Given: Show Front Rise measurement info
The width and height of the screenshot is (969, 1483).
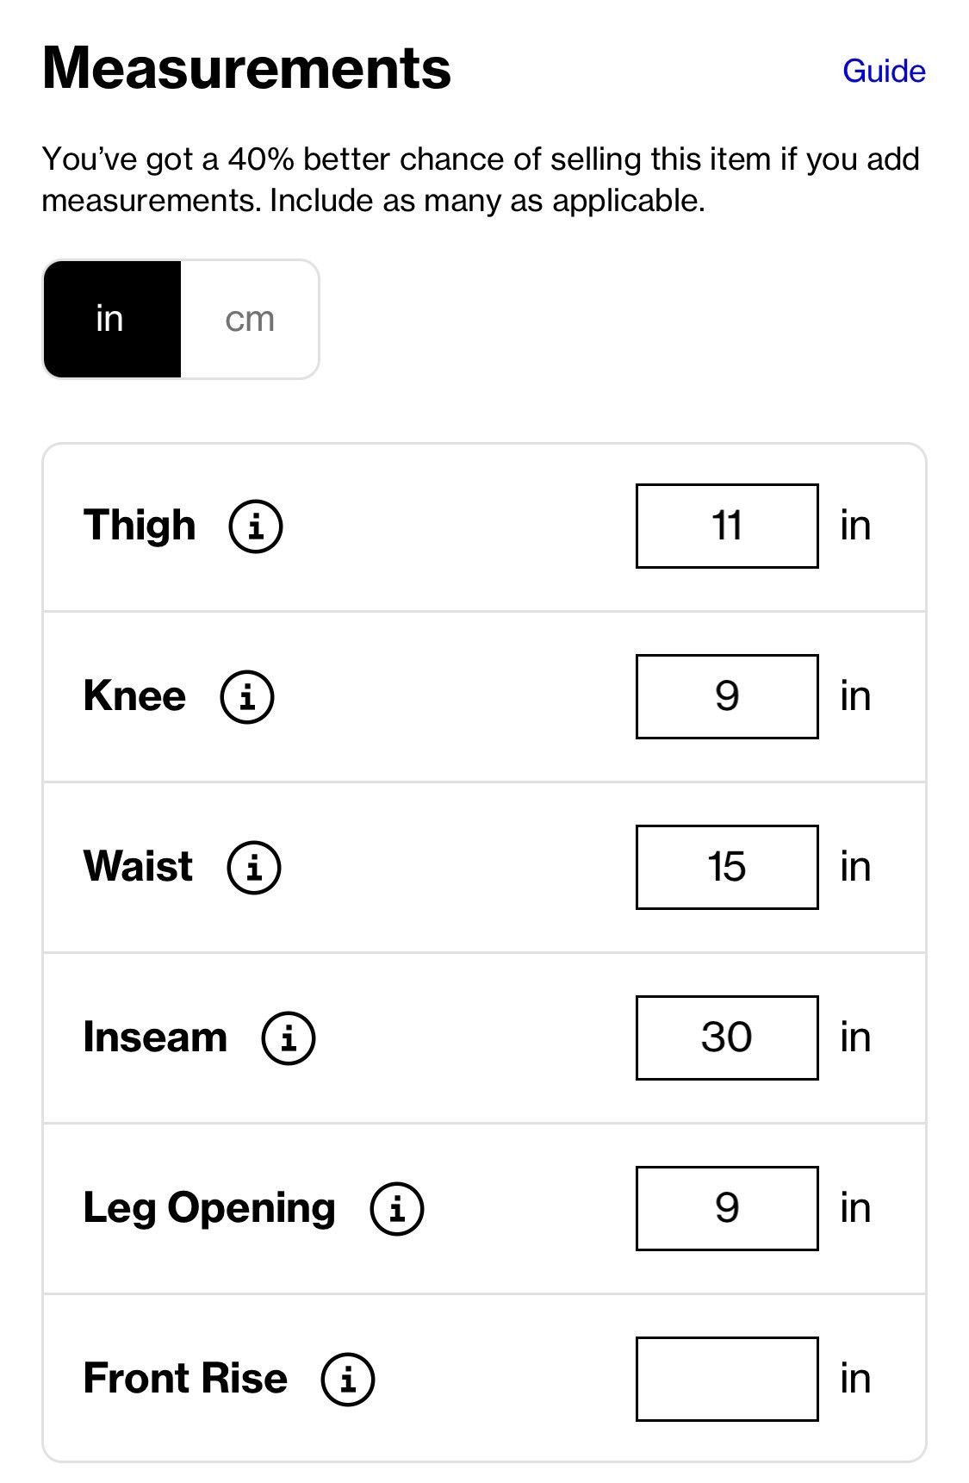Looking at the screenshot, I should tap(347, 1379).
